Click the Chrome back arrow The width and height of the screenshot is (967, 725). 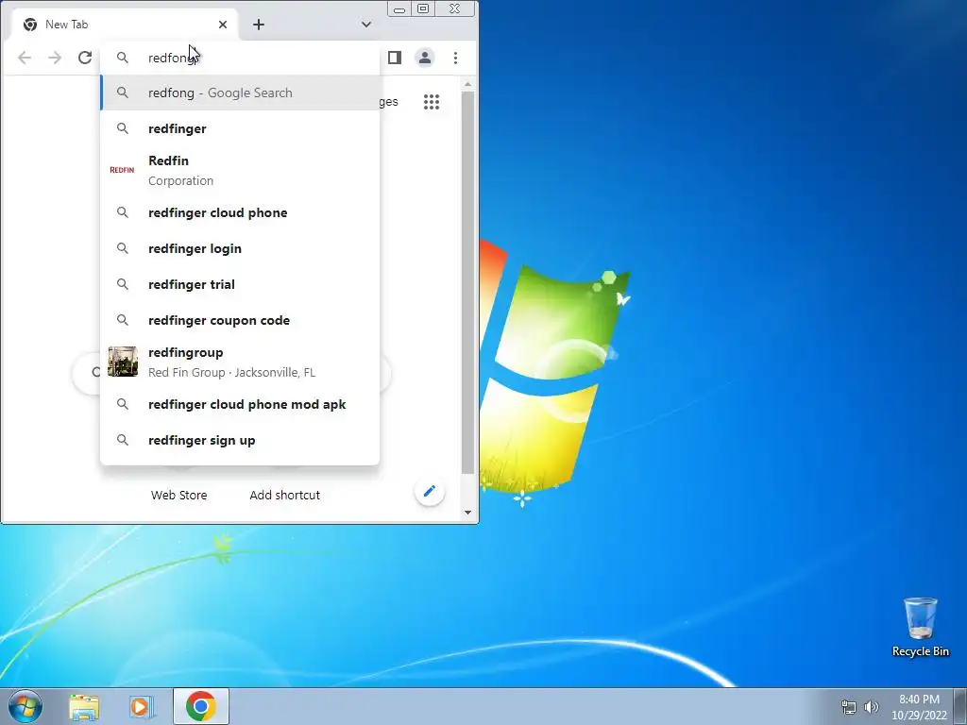(25, 58)
